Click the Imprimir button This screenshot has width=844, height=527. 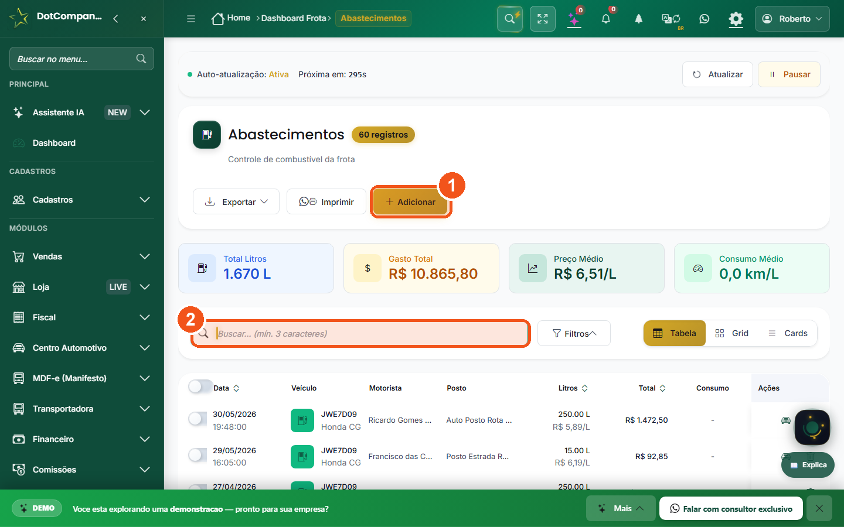[x=326, y=201]
